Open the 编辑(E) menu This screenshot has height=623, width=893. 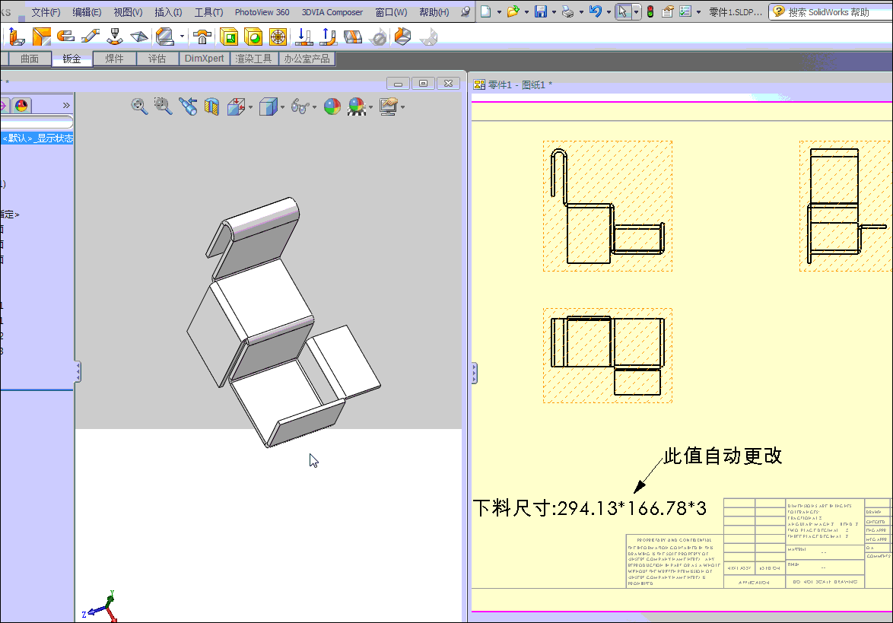87,12
